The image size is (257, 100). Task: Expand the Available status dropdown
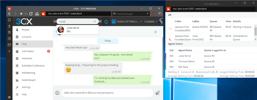pos(151,21)
